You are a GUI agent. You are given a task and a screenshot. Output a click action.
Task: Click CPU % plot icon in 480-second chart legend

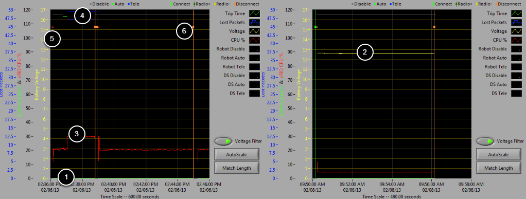(517, 40)
